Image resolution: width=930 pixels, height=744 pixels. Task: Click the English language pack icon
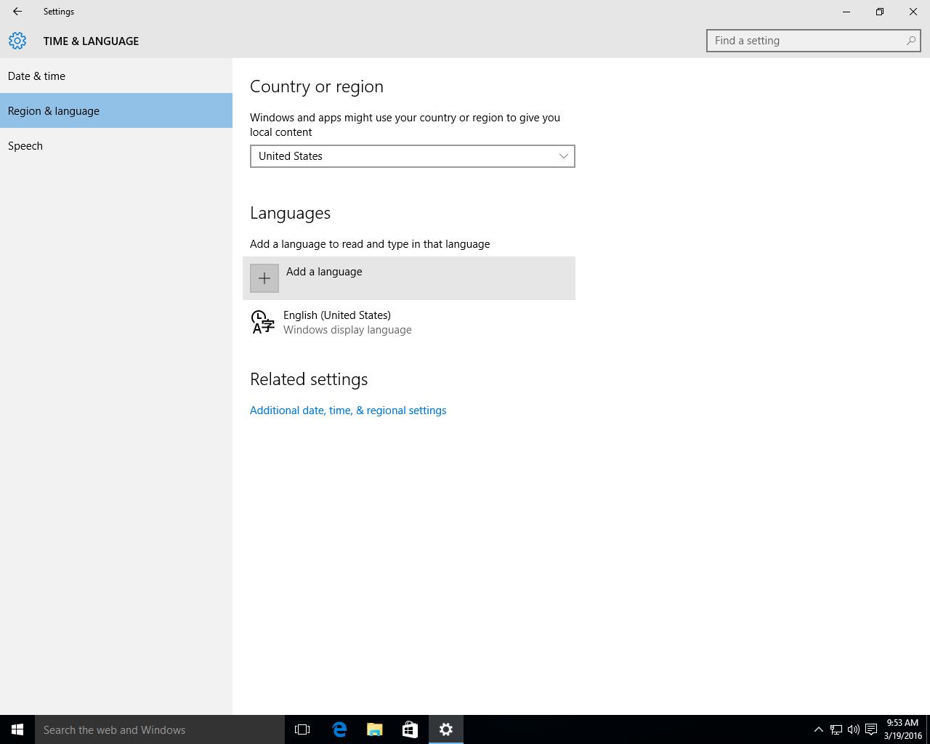click(262, 322)
